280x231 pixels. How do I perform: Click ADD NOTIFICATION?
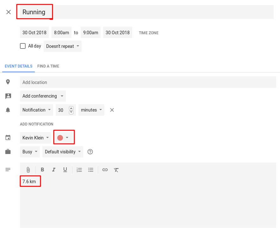(x=37, y=124)
